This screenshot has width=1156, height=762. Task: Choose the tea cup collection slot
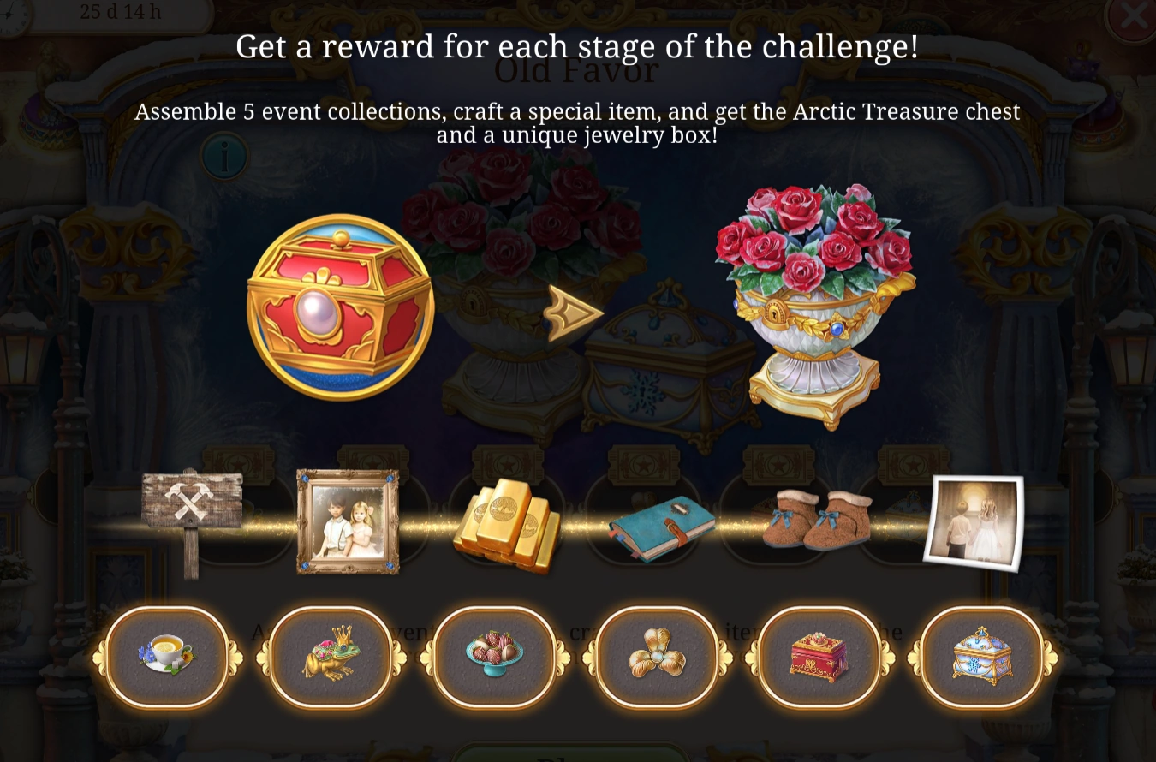pyautogui.click(x=168, y=657)
